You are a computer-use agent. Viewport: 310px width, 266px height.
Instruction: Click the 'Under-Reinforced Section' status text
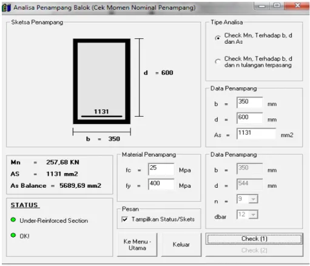pyautogui.click(x=54, y=220)
